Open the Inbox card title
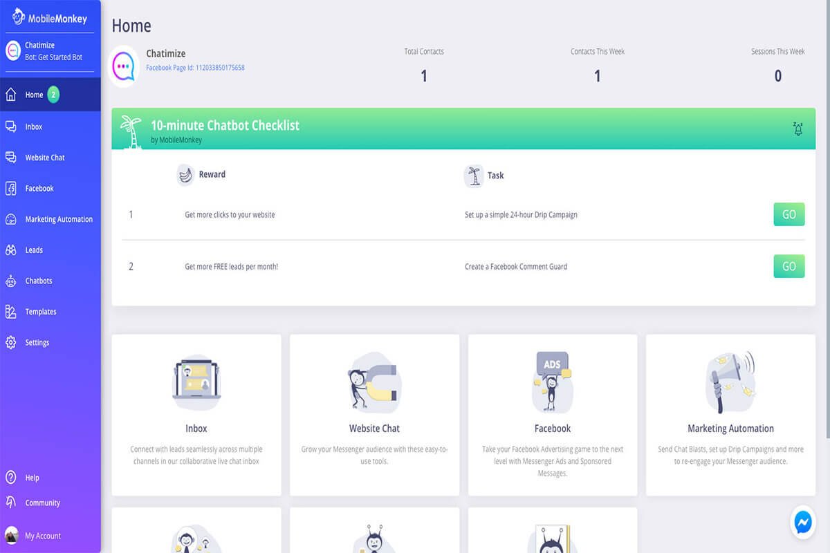The width and height of the screenshot is (830, 553). point(196,429)
